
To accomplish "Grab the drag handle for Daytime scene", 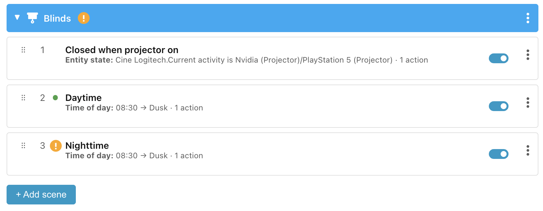I will 23,98.
